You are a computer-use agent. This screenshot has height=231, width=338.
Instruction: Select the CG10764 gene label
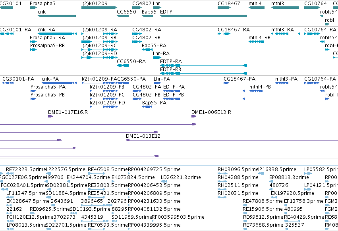[315, 4]
